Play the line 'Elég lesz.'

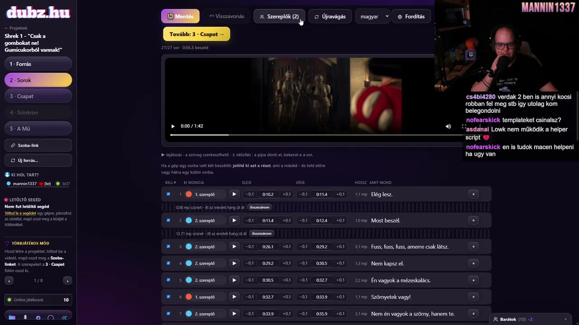[234, 194]
